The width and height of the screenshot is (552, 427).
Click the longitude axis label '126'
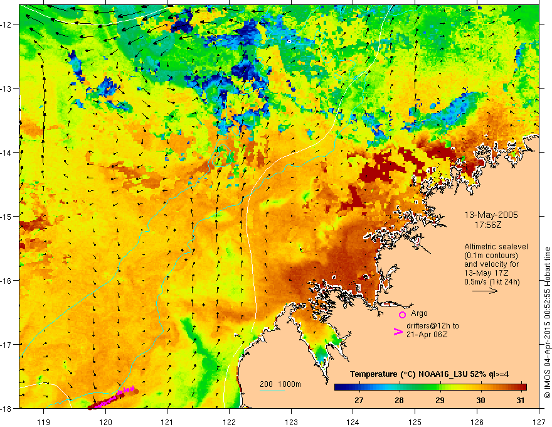click(x=477, y=423)
